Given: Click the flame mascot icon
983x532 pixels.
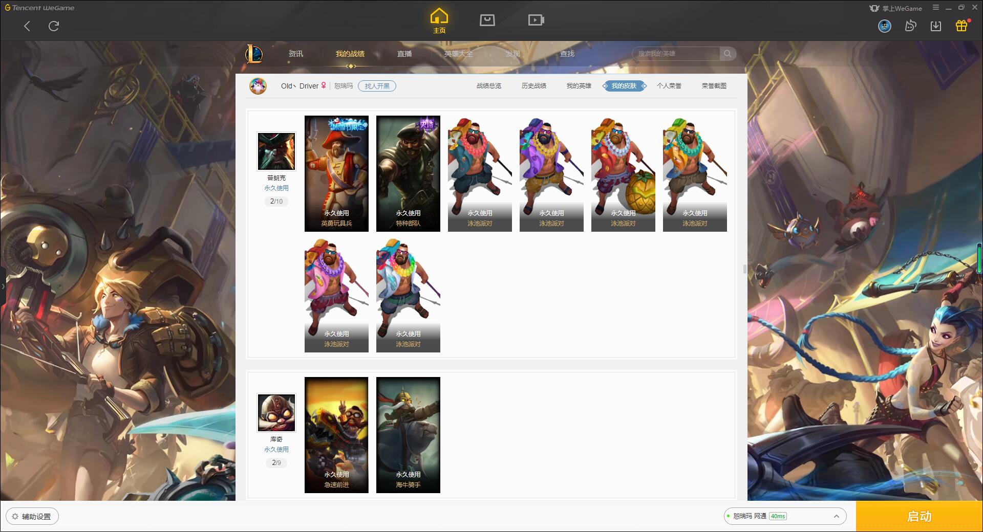Looking at the screenshot, I should coord(910,26).
